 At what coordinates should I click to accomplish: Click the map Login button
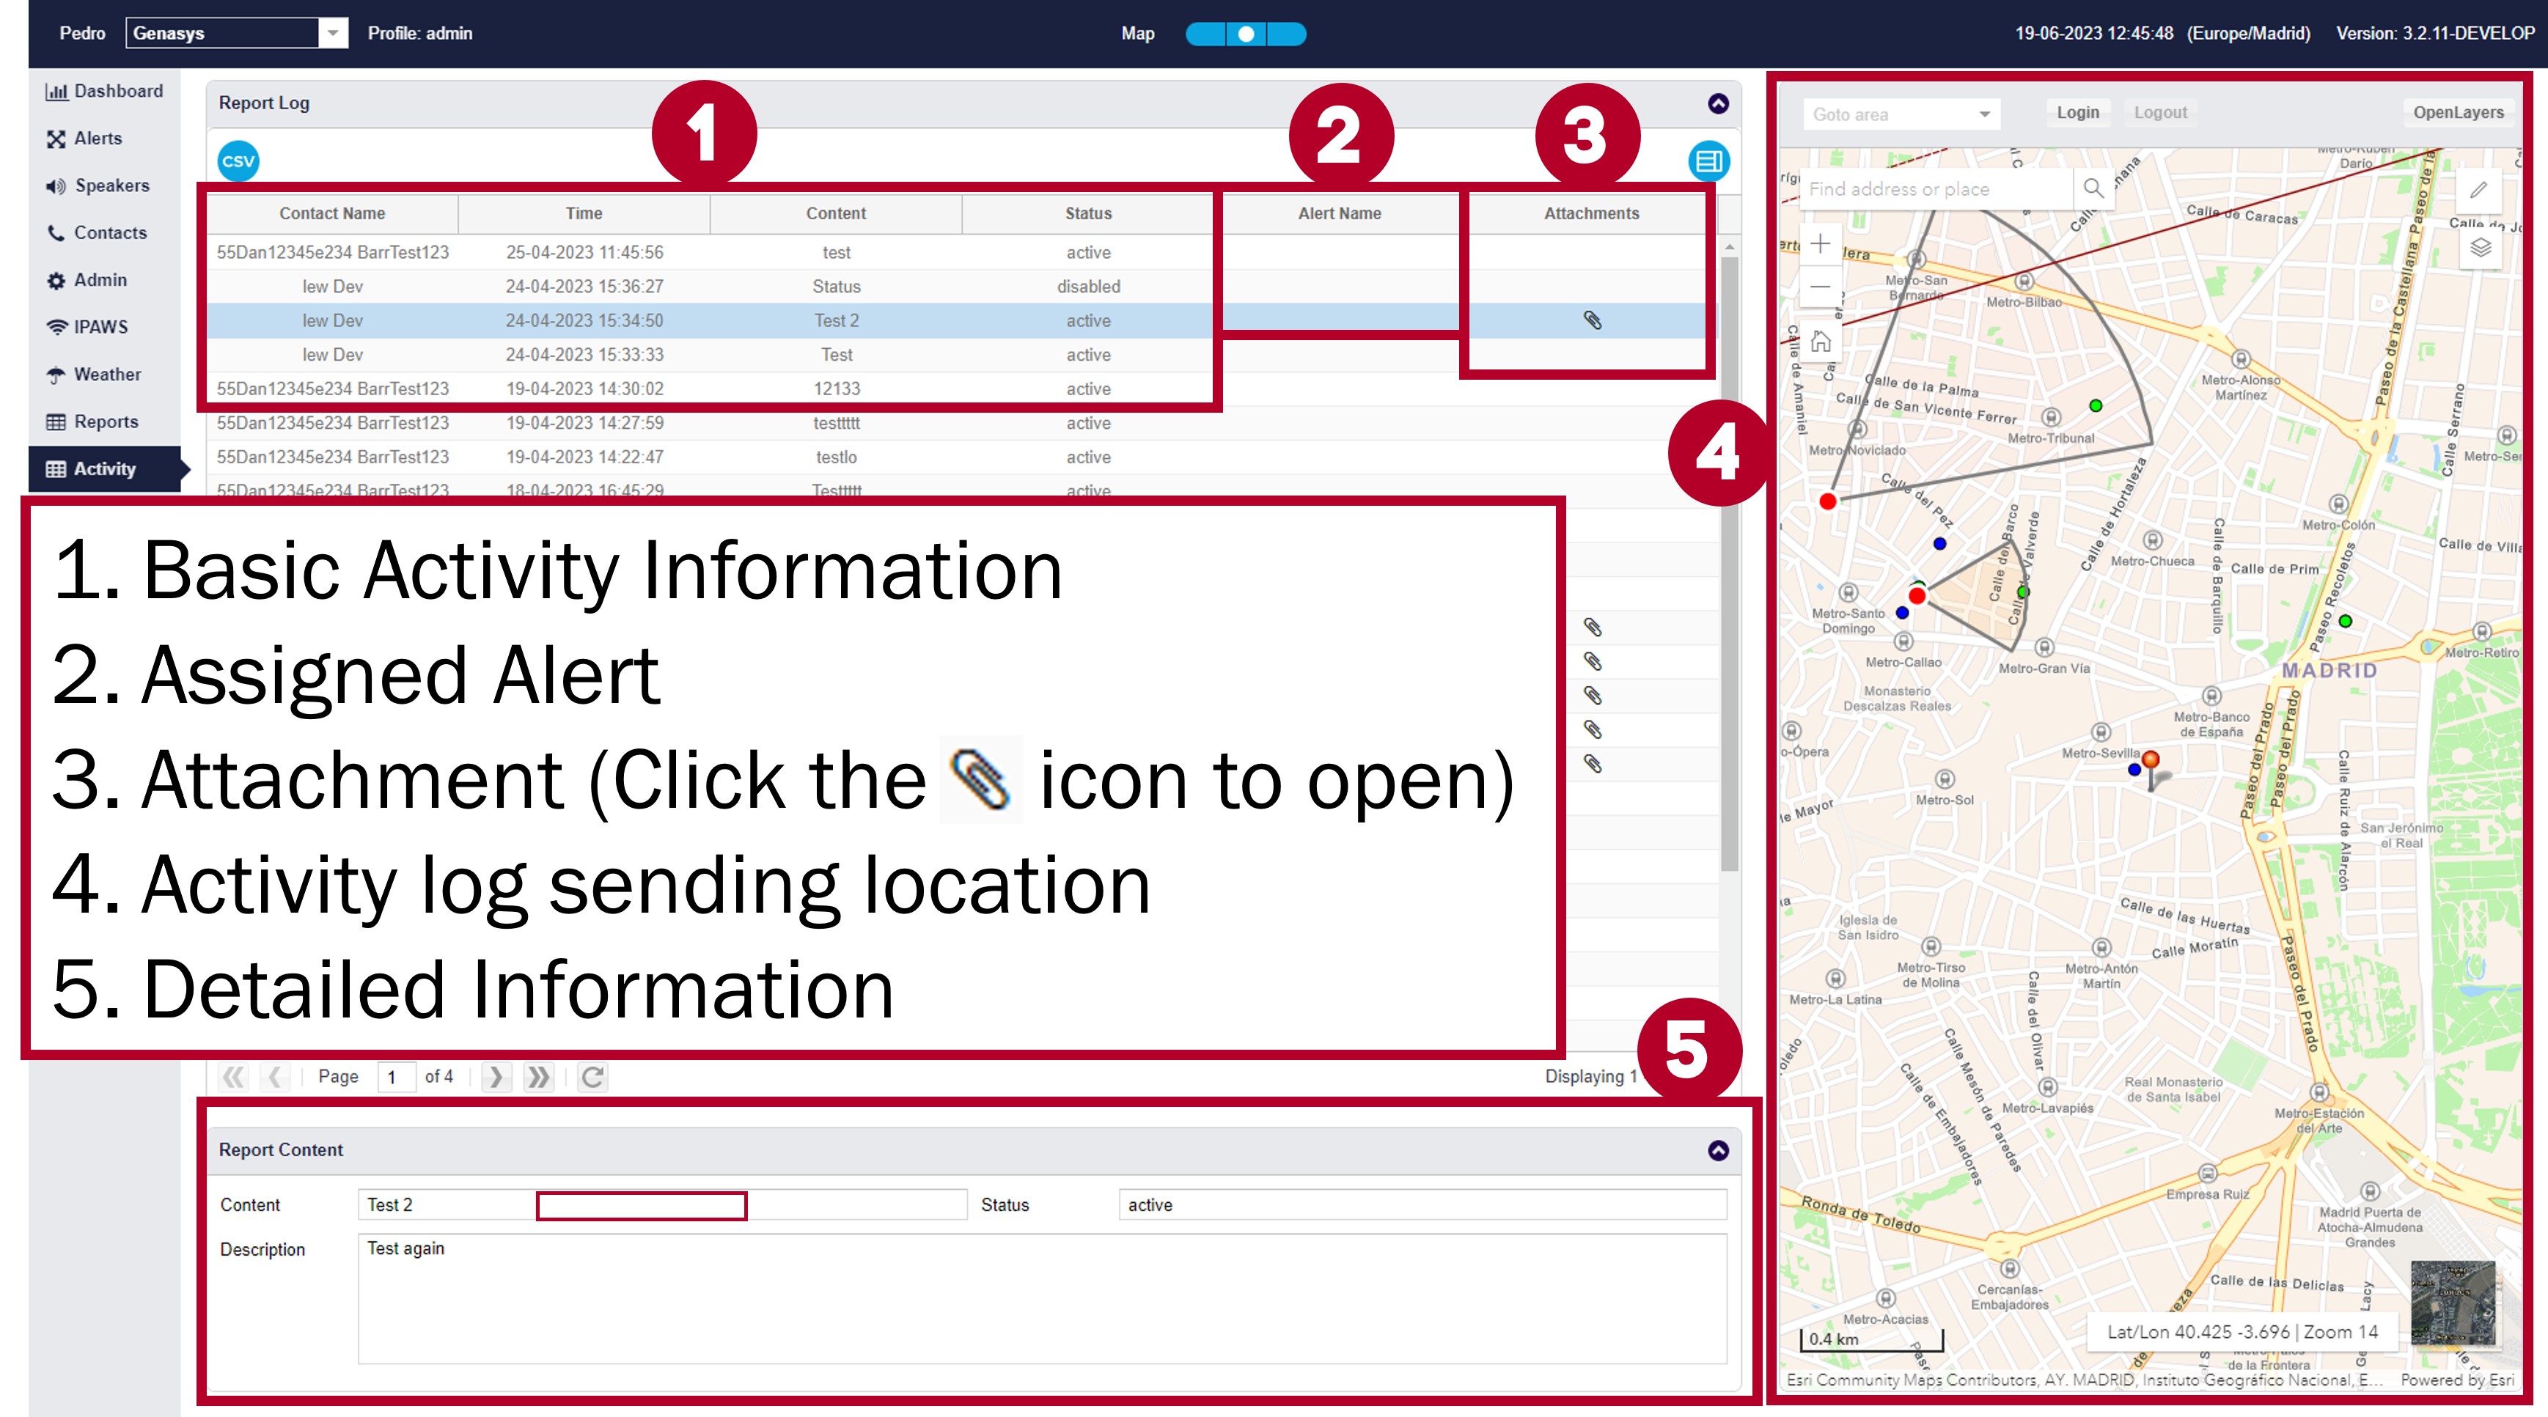2077,113
